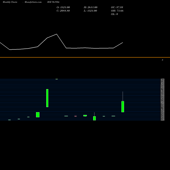Select the high value 'H: 2611.00'
This screenshot has width=170, height=170.
(90, 7)
